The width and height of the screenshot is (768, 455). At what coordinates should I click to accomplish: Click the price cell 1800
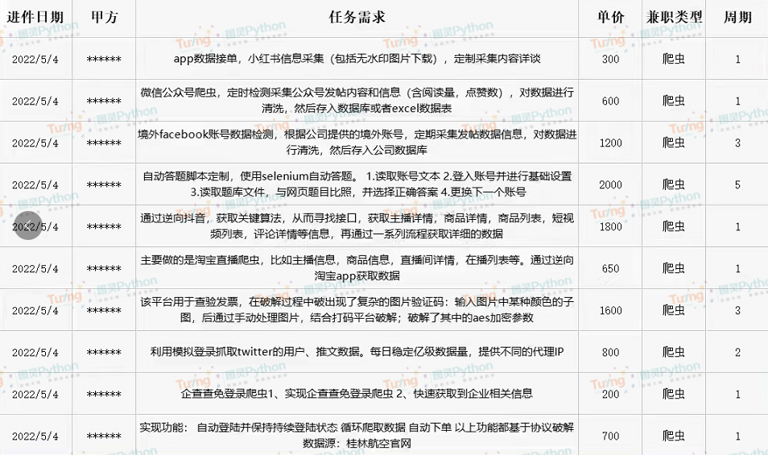pos(610,227)
